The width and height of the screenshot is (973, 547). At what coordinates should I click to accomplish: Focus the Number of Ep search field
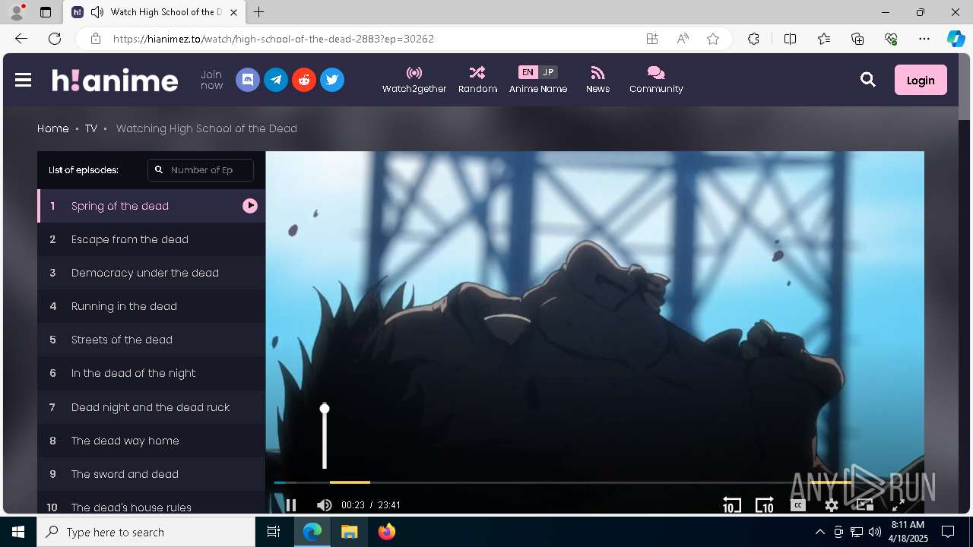click(201, 170)
